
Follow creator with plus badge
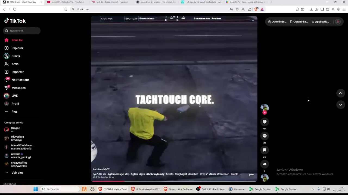click(265, 112)
